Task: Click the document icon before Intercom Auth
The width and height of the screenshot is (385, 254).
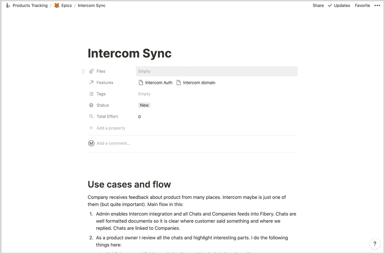Action: pyautogui.click(x=140, y=82)
